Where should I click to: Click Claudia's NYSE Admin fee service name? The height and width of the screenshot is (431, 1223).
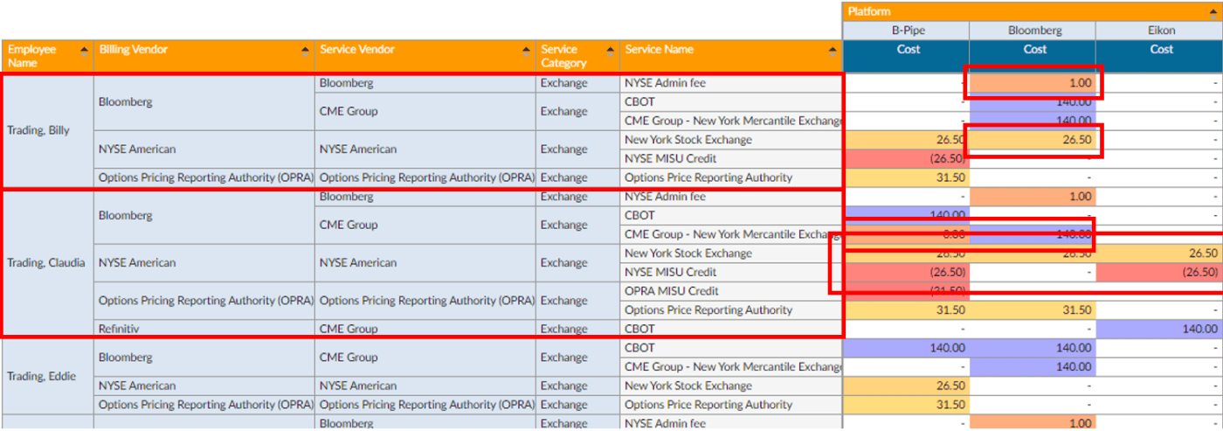click(x=731, y=197)
